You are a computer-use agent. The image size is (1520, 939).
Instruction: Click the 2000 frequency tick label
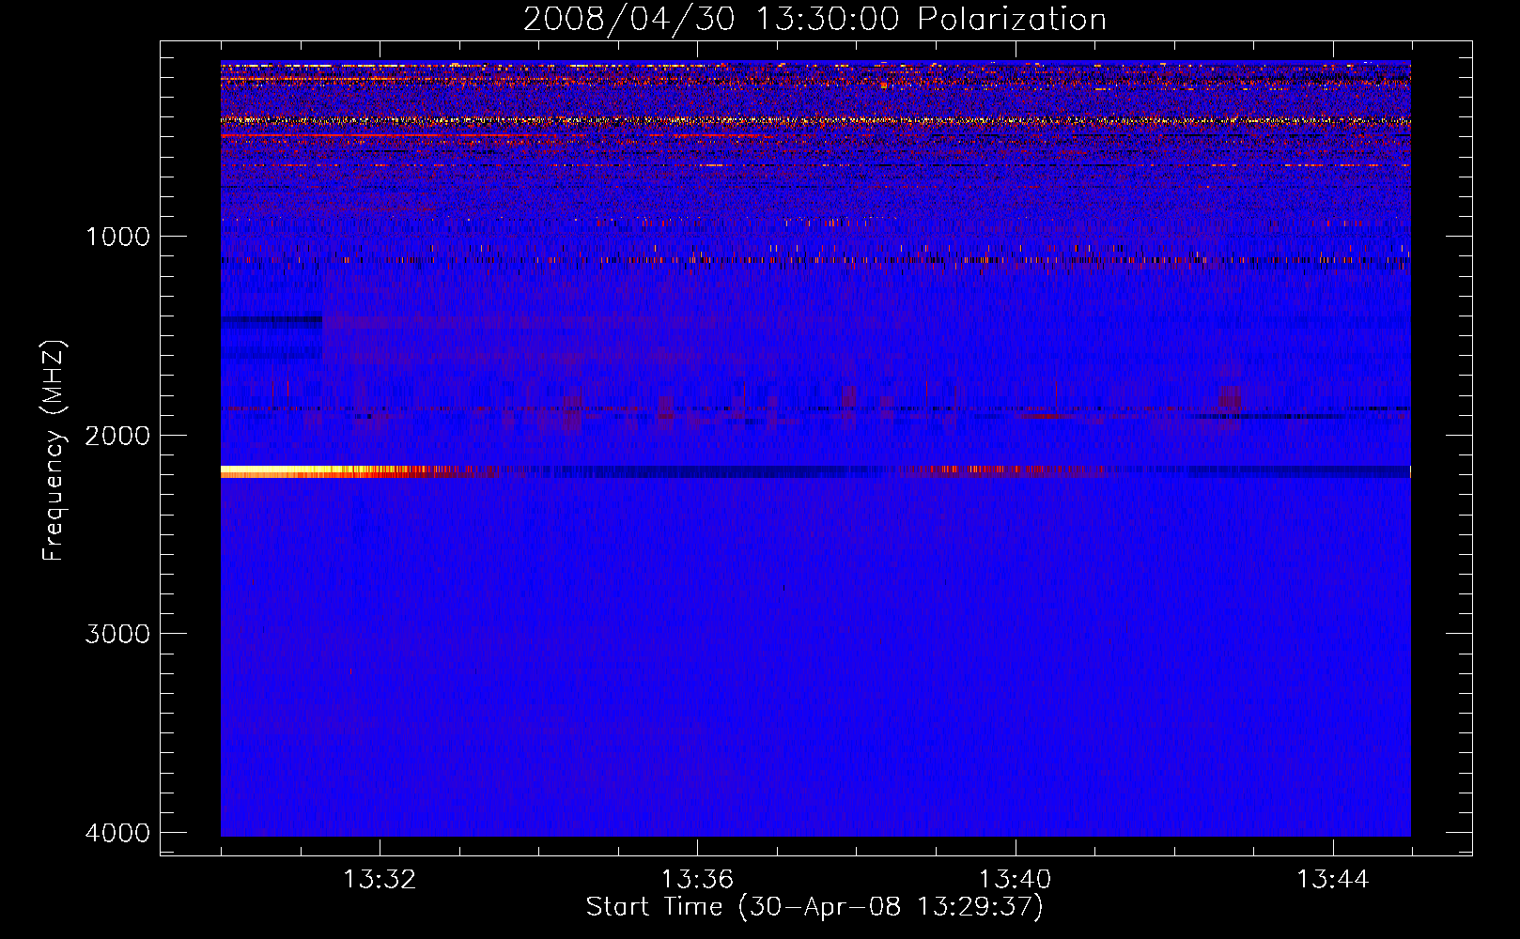[117, 436]
